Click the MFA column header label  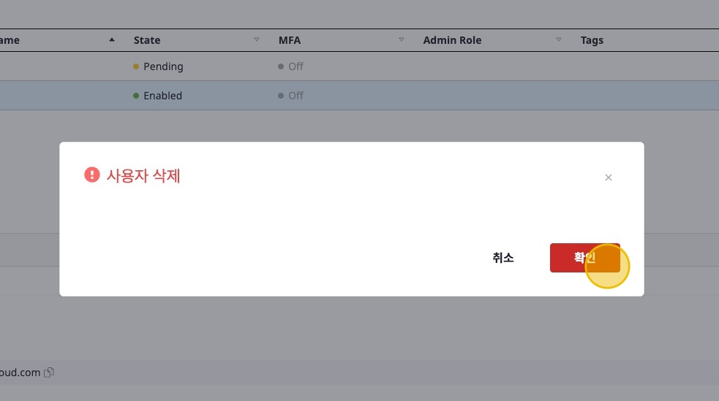[x=290, y=40]
